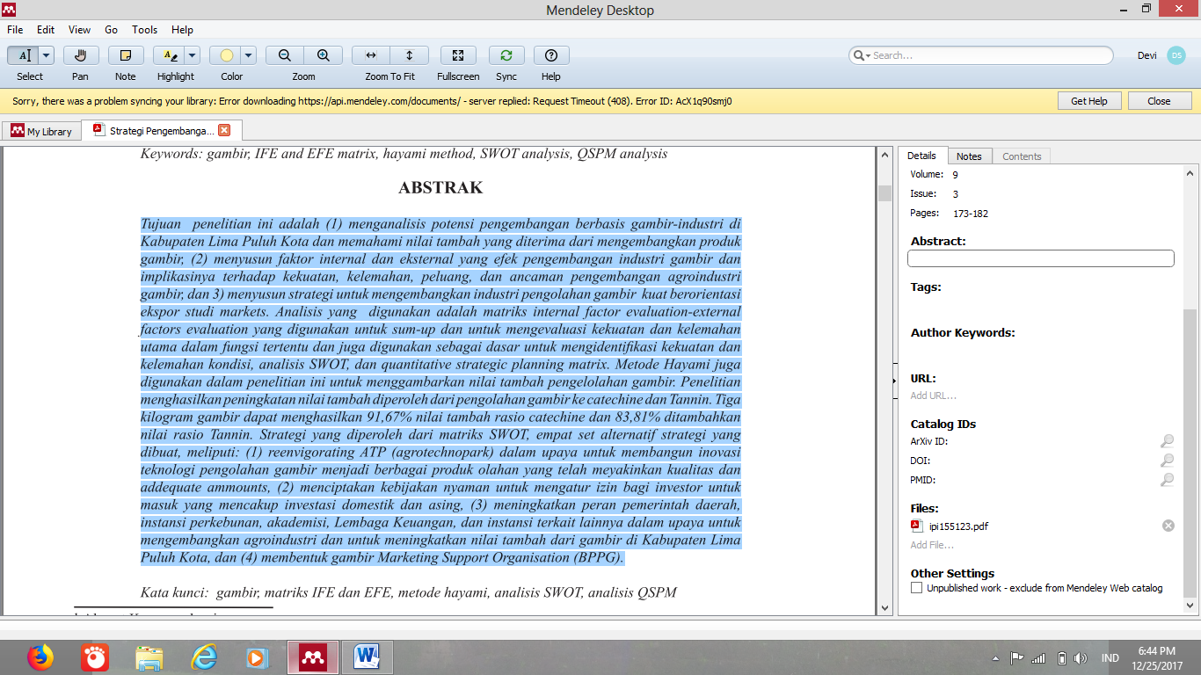Choose the Highlight tool
Viewport: 1201px width, 675px height.
click(x=169, y=55)
